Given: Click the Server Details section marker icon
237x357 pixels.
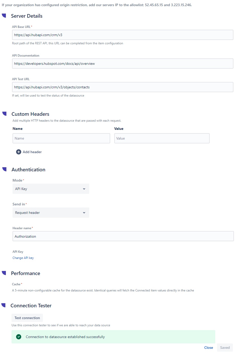Looking at the screenshot, I should pos(4,16).
